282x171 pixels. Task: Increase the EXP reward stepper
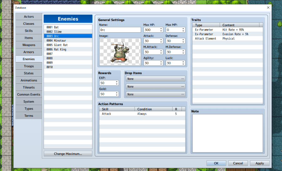[x=117, y=82]
